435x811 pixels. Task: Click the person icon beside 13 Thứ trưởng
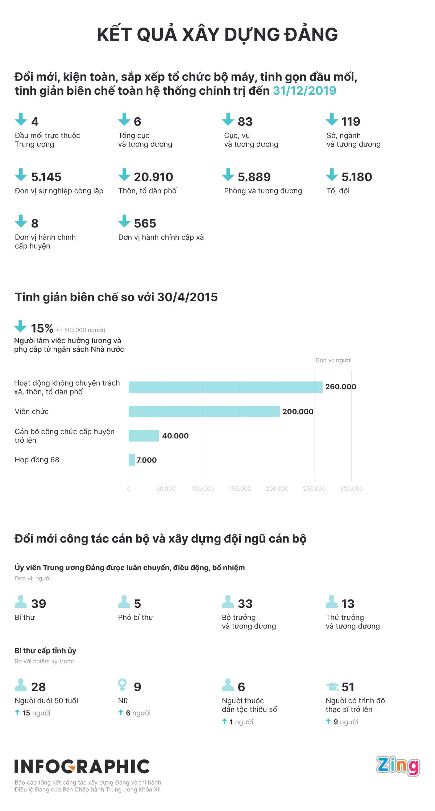[331, 602]
